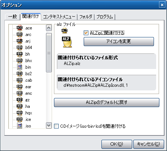
Task: Select the BHX file type icon
Action: (x=20, y=61)
